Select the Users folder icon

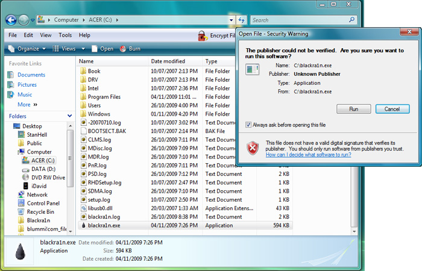[x=83, y=105]
